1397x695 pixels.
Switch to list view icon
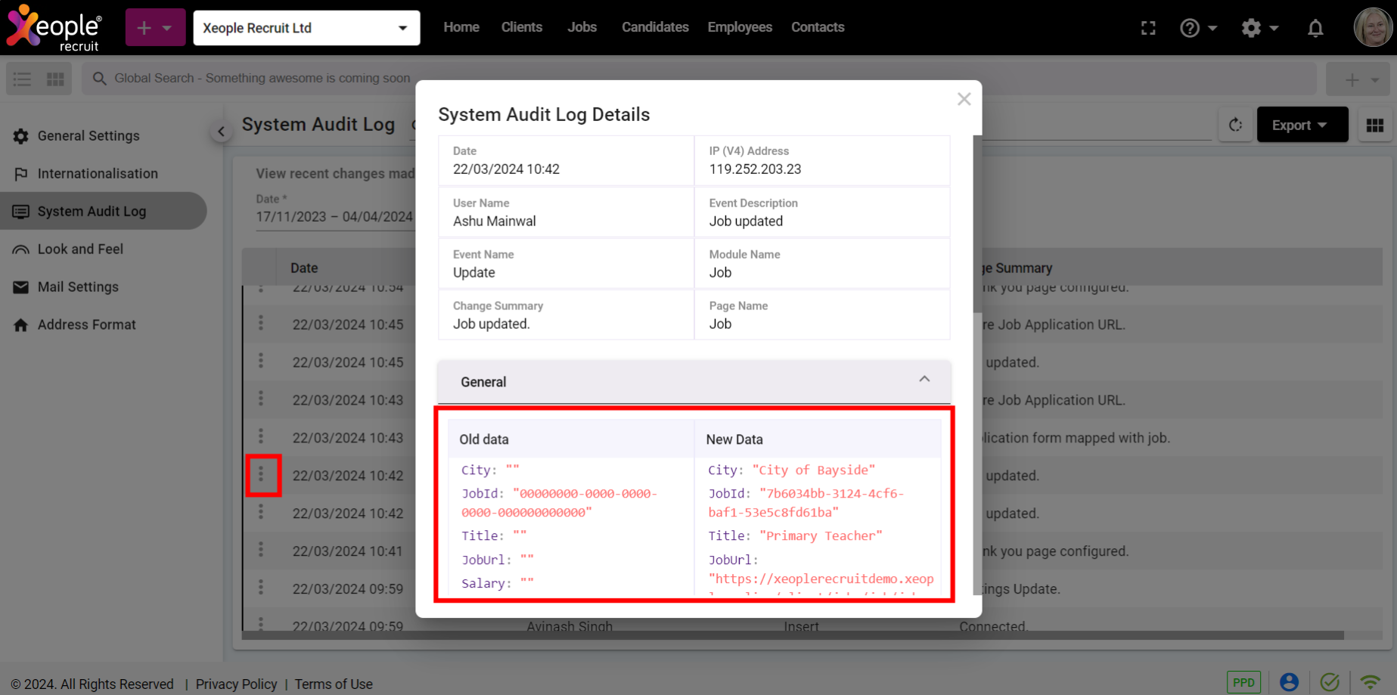[23, 79]
